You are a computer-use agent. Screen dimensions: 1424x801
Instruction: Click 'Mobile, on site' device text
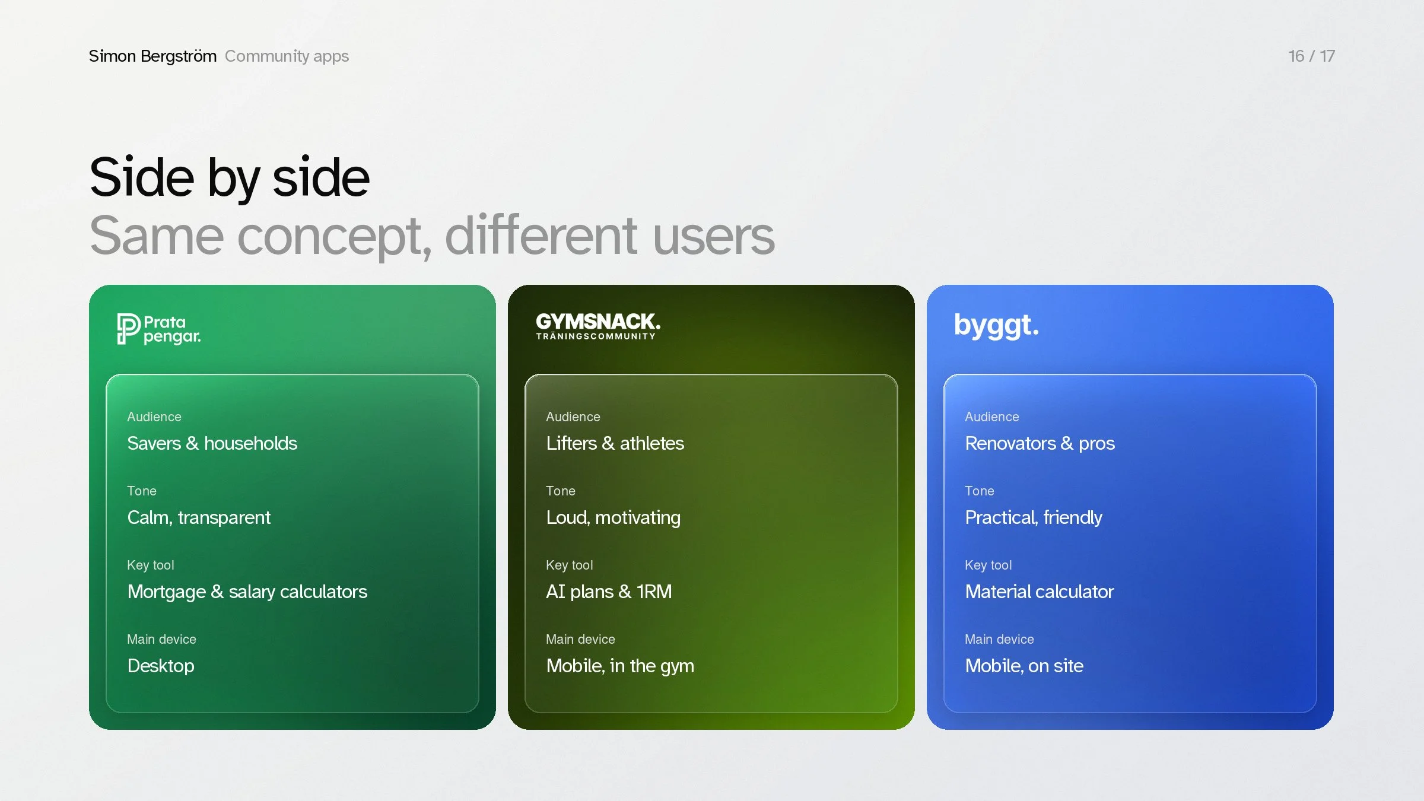click(x=1024, y=666)
